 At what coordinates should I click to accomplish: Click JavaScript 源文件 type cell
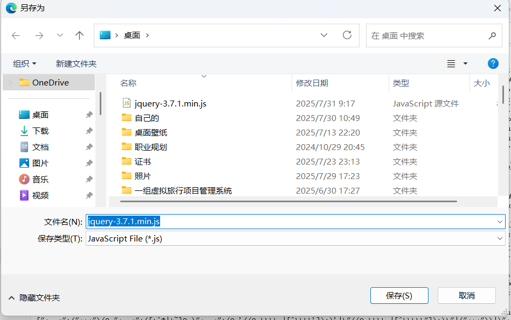(426, 103)
